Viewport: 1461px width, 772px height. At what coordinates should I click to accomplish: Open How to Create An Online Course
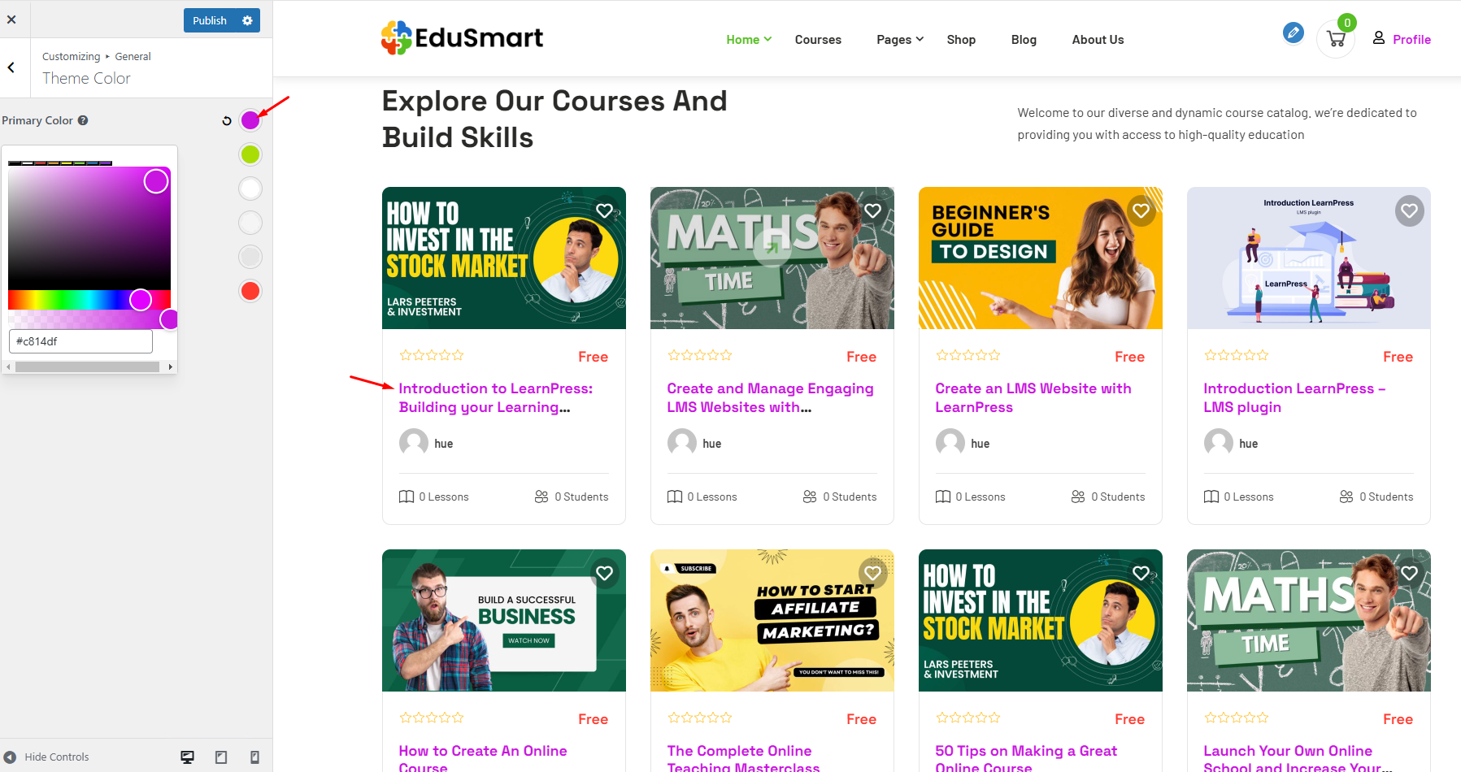tap(483, 758)
